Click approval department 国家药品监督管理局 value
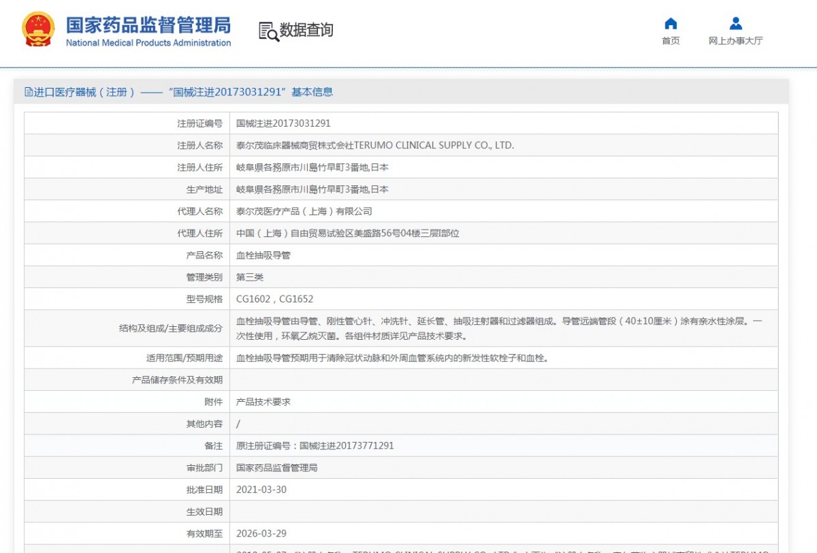This screenshot has height=553, width=817. 277,468
